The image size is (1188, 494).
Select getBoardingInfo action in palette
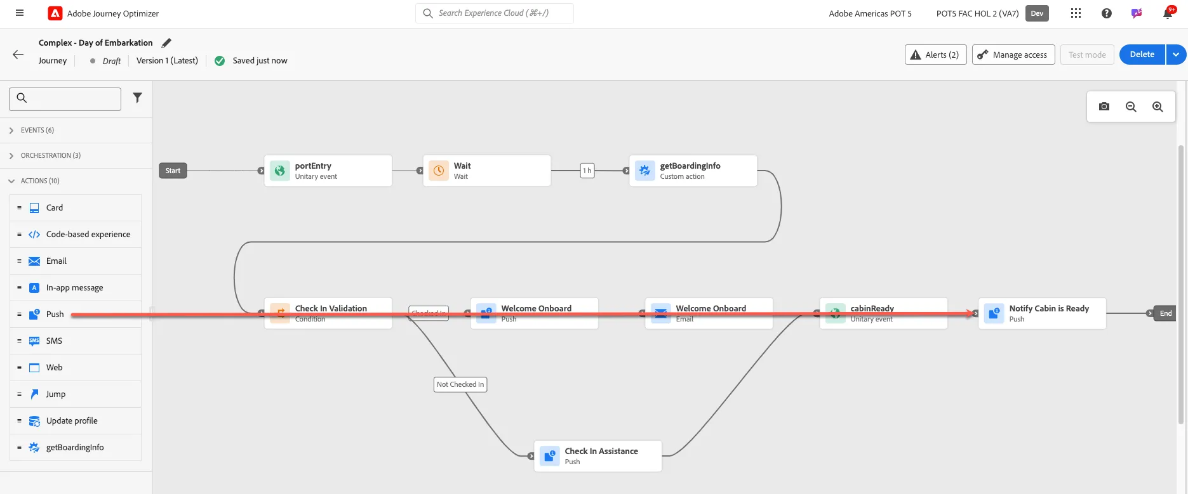coord(76,448)
